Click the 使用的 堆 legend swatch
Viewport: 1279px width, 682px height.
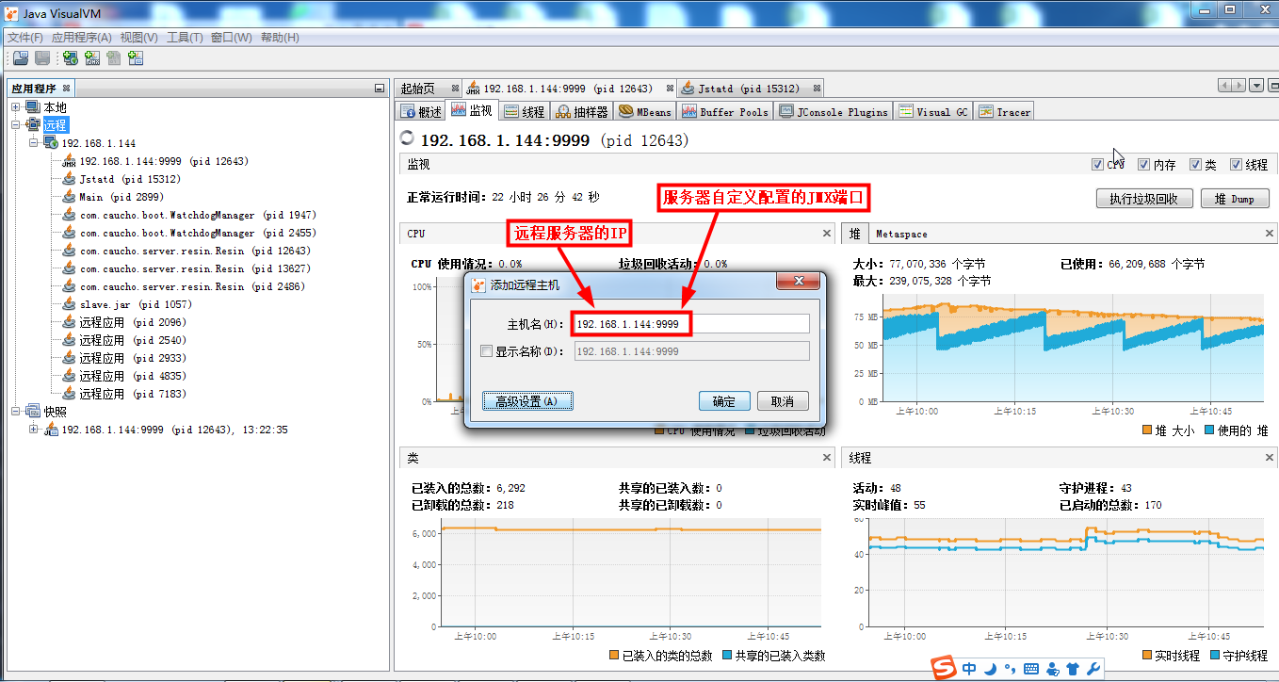[x=1209, y=430]
